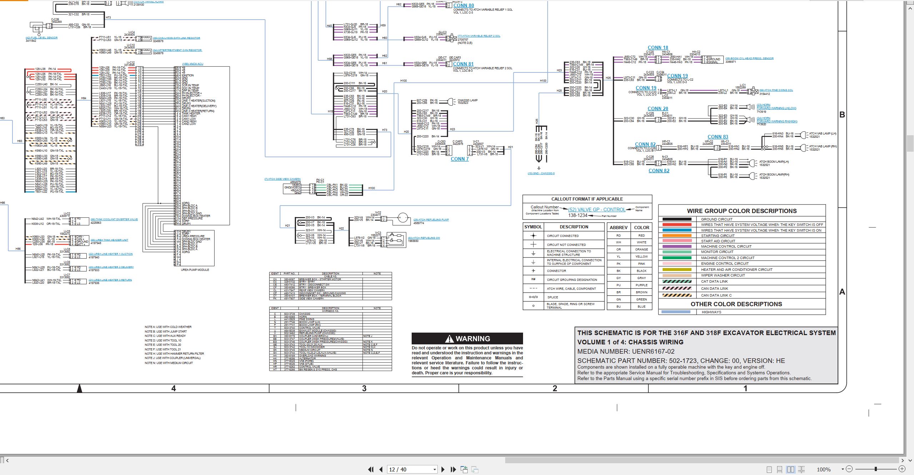Click the VOLUME 1 of 4: CHASSIS WIRING text

(x=630, y=342)
